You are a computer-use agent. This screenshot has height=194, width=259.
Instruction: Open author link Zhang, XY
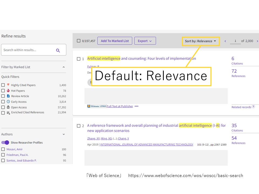click(93, 138)
